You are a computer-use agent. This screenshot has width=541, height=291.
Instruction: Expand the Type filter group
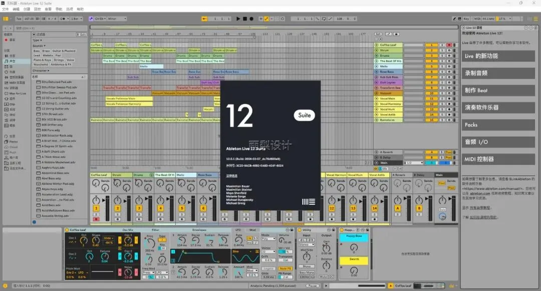36,41
